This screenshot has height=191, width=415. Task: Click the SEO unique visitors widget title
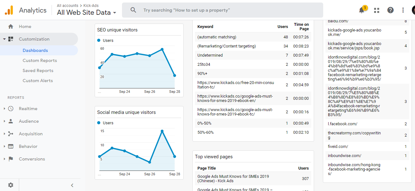tap(117, 30)
